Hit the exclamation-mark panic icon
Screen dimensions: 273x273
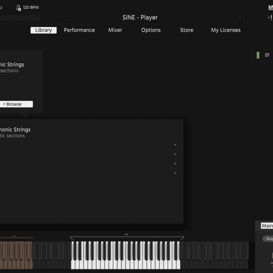coord(271,18)
